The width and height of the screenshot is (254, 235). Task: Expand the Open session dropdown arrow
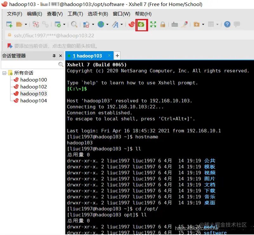pos(26,25)
